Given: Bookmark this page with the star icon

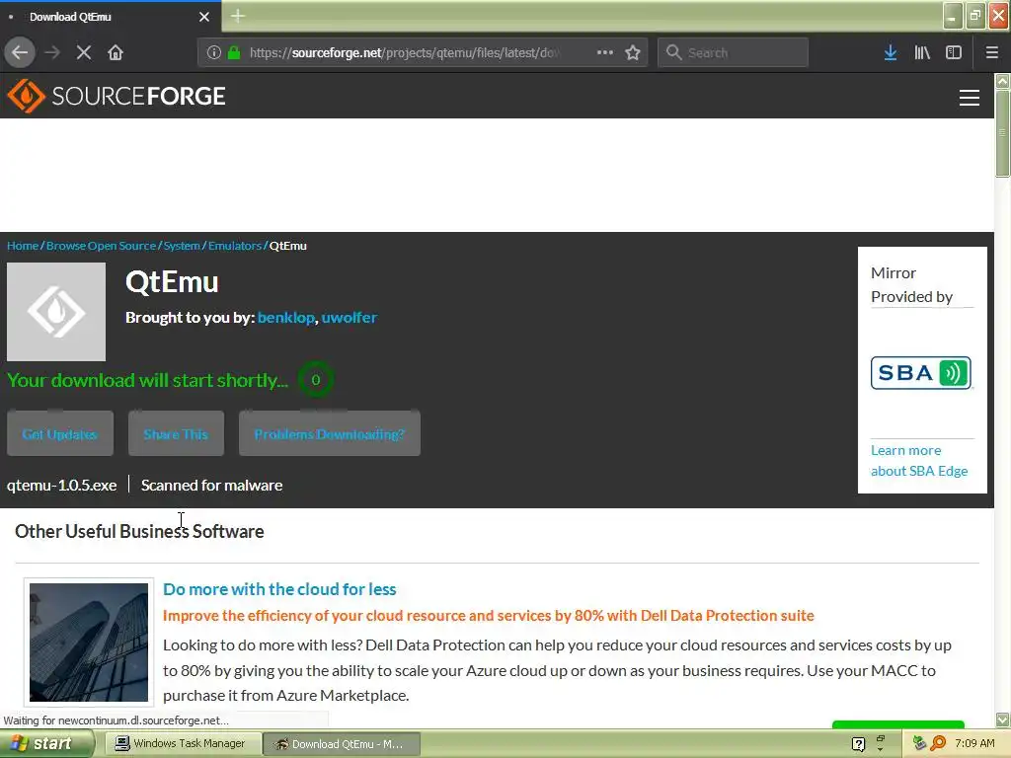Looking at the screenshot, I should [x=633, y=52].
